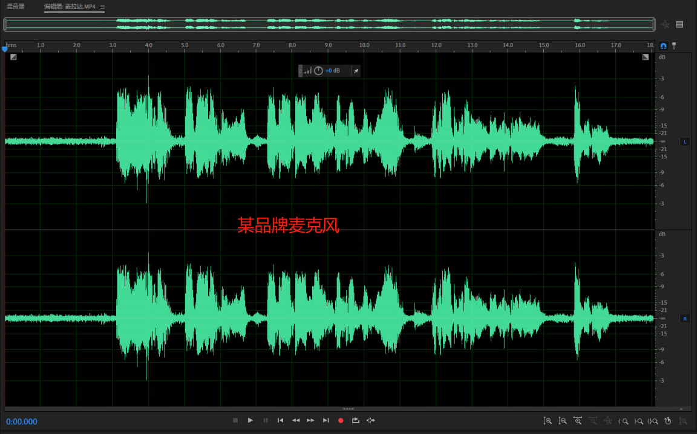
Task: Click the Zoom In (Time) icon
Action: click(578, 421)
